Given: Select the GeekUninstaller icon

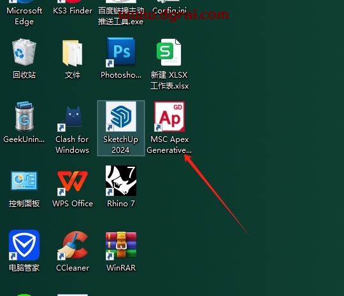Looking at the screenshot, I should point(24,116).
